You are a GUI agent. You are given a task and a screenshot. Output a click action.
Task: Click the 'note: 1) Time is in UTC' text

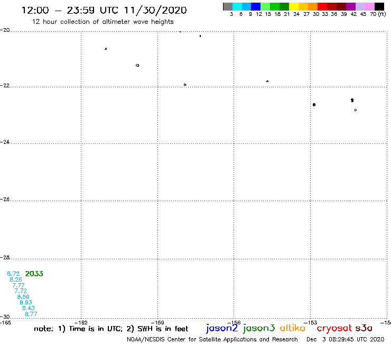(78, 329)
